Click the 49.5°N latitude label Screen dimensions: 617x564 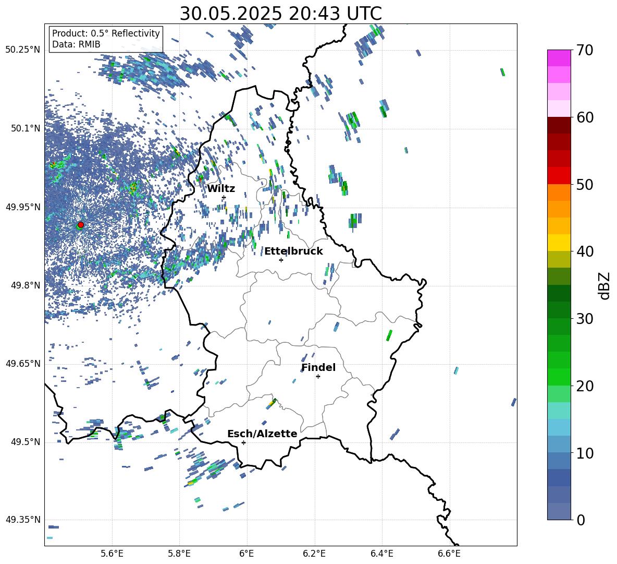tap(26, 441)
